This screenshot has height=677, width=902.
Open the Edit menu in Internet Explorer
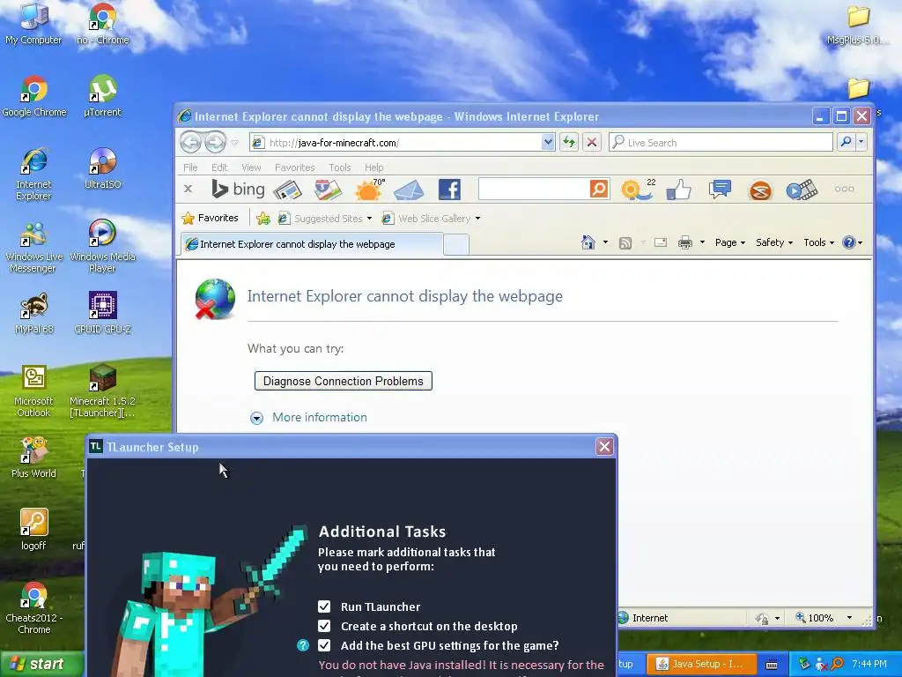click(x=219, y=167)
